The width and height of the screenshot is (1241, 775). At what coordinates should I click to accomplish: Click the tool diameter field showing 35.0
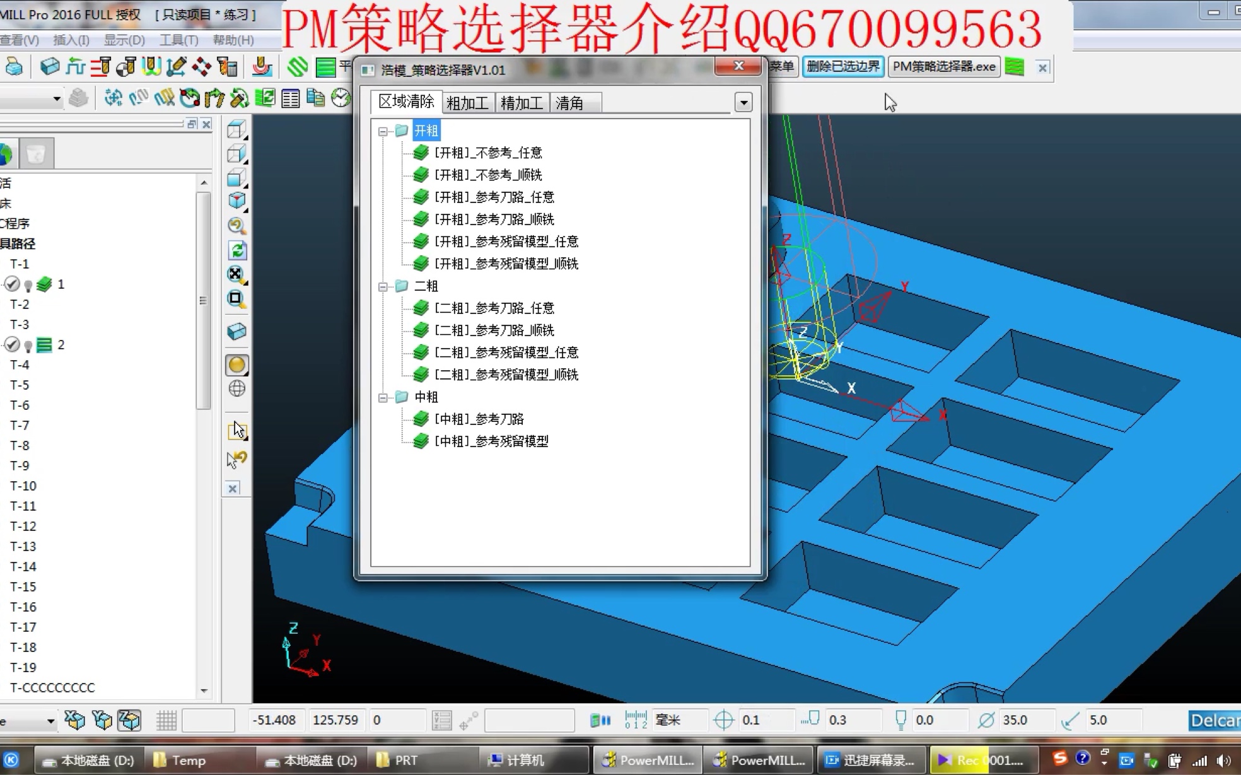(1027, 720)
